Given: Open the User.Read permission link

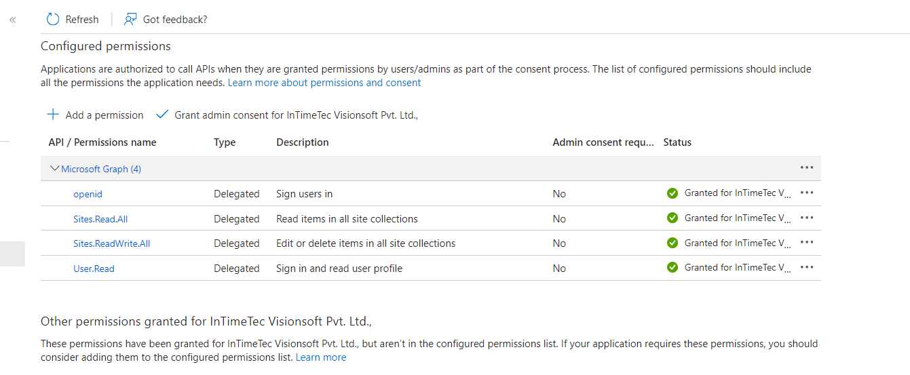Looking at the screenshot, I should [x=94, y=269].
